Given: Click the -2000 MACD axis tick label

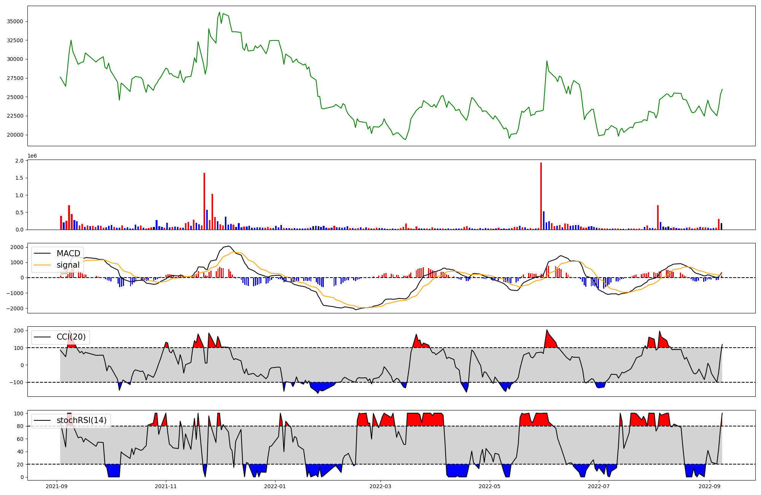Looking at the screenshot, I should point(14,308).
